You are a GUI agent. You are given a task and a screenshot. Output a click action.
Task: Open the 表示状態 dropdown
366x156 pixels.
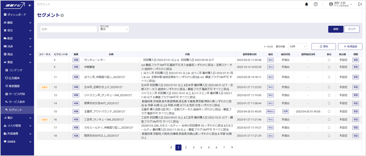point(114,29)
